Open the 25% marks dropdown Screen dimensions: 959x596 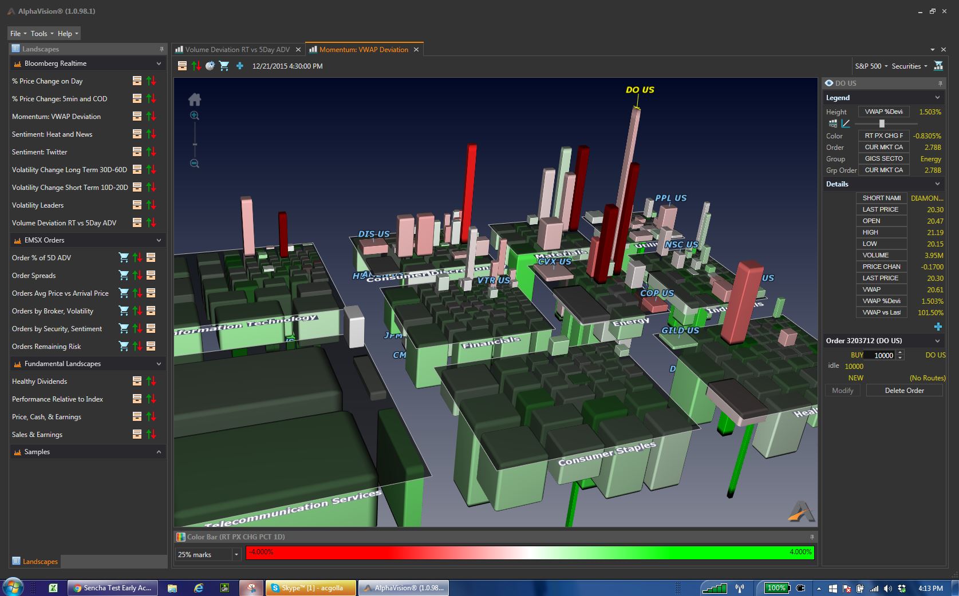click(236, 554)
